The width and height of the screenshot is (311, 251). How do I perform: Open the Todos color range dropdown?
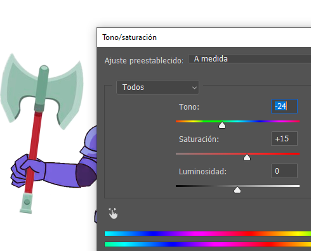coord(157,87)
